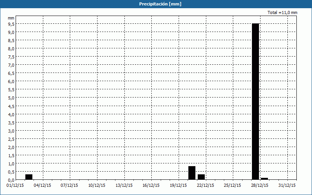Select the 3,5 y-axis value
This screenshot has height=195, width=312.
click(11, 123)
